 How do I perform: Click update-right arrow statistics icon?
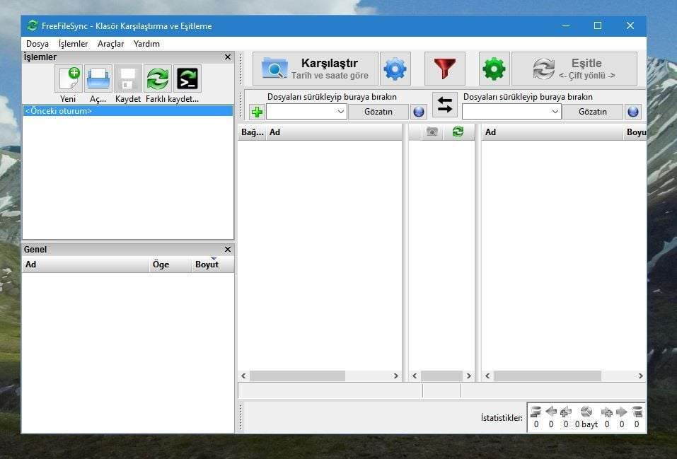[622, 412]
